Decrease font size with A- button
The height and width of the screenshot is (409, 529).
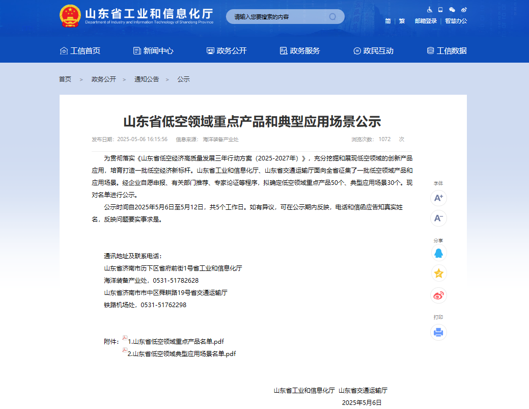click(x=438, y=219)
